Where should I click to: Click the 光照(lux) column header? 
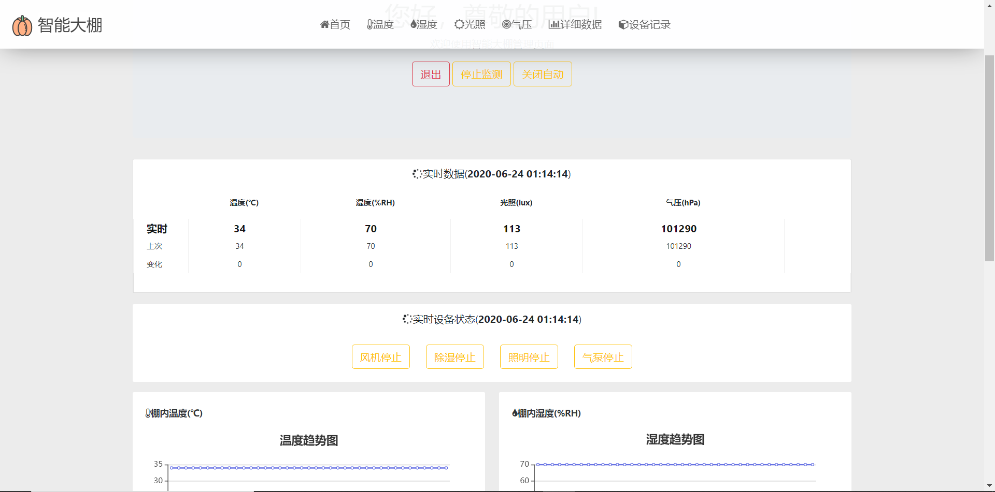click(x=516, y=202)
